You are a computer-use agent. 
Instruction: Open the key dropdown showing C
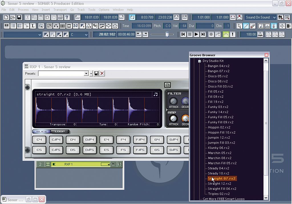(x=79, y=35)
